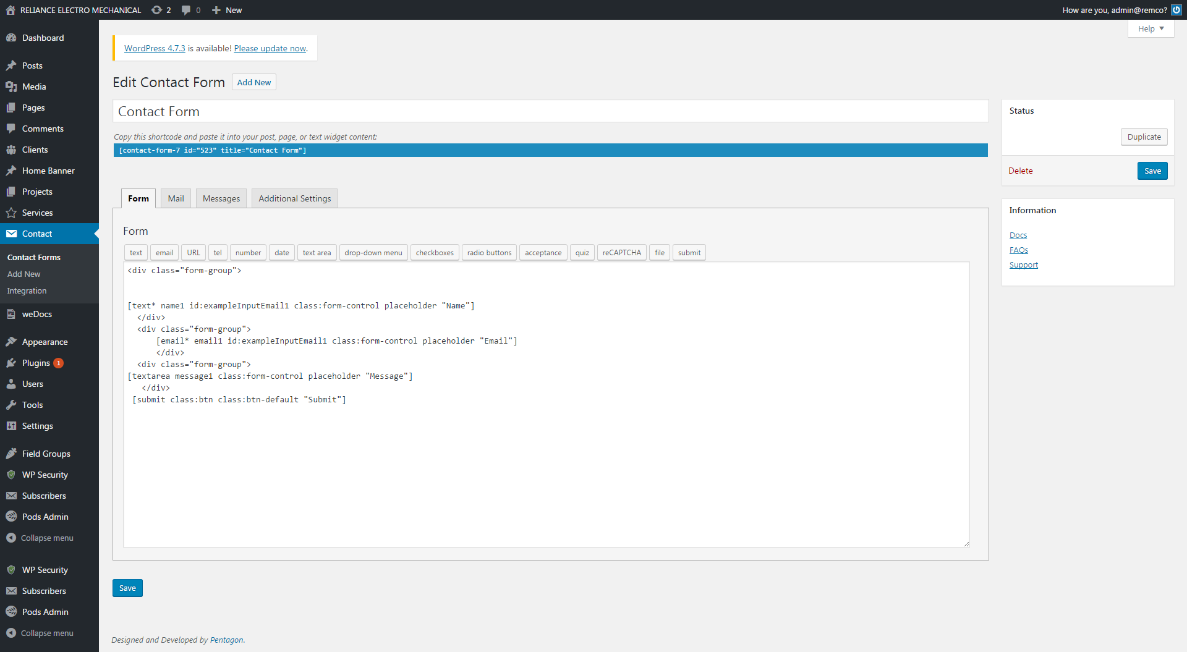Open the Dashboard gauge icon
This screenshot has height=652, width=1187.
[x=11, y=38]
